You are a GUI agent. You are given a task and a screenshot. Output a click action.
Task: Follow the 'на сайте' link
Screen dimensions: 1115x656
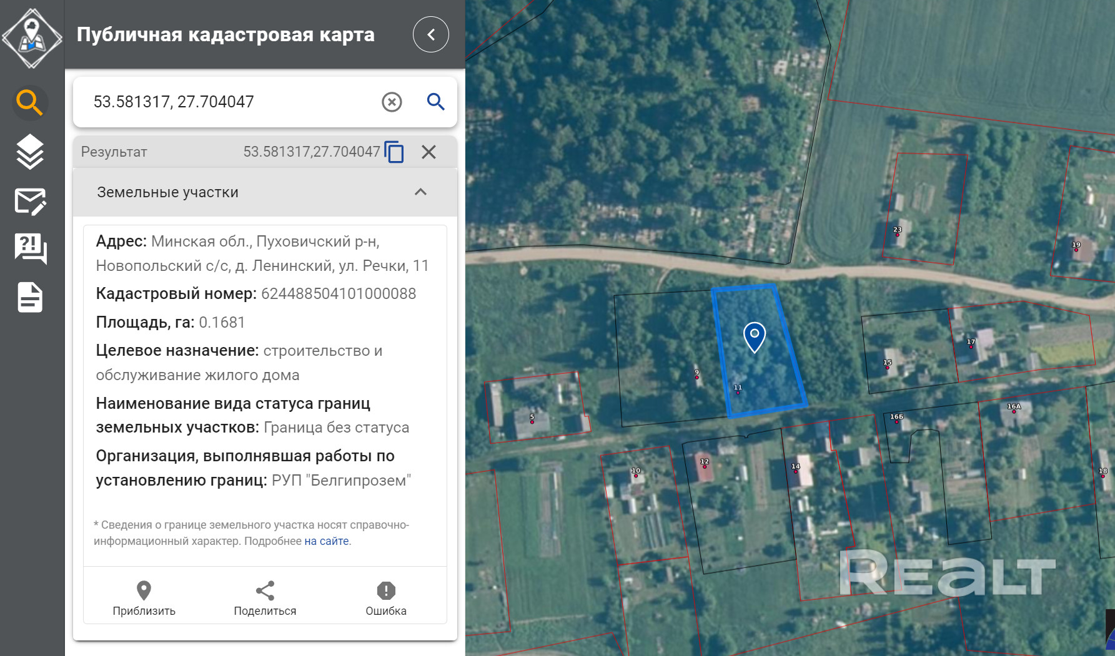(326, 541)
